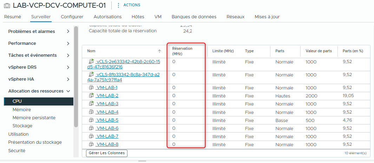
Task: Select the Surveiller tab
Action: click(41, 17)
